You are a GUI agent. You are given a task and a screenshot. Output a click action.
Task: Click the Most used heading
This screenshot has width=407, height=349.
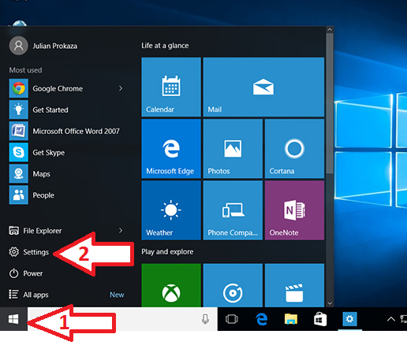coord(25,70)
